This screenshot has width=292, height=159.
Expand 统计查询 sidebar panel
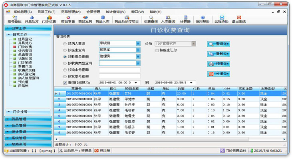(x=28, y=131)
